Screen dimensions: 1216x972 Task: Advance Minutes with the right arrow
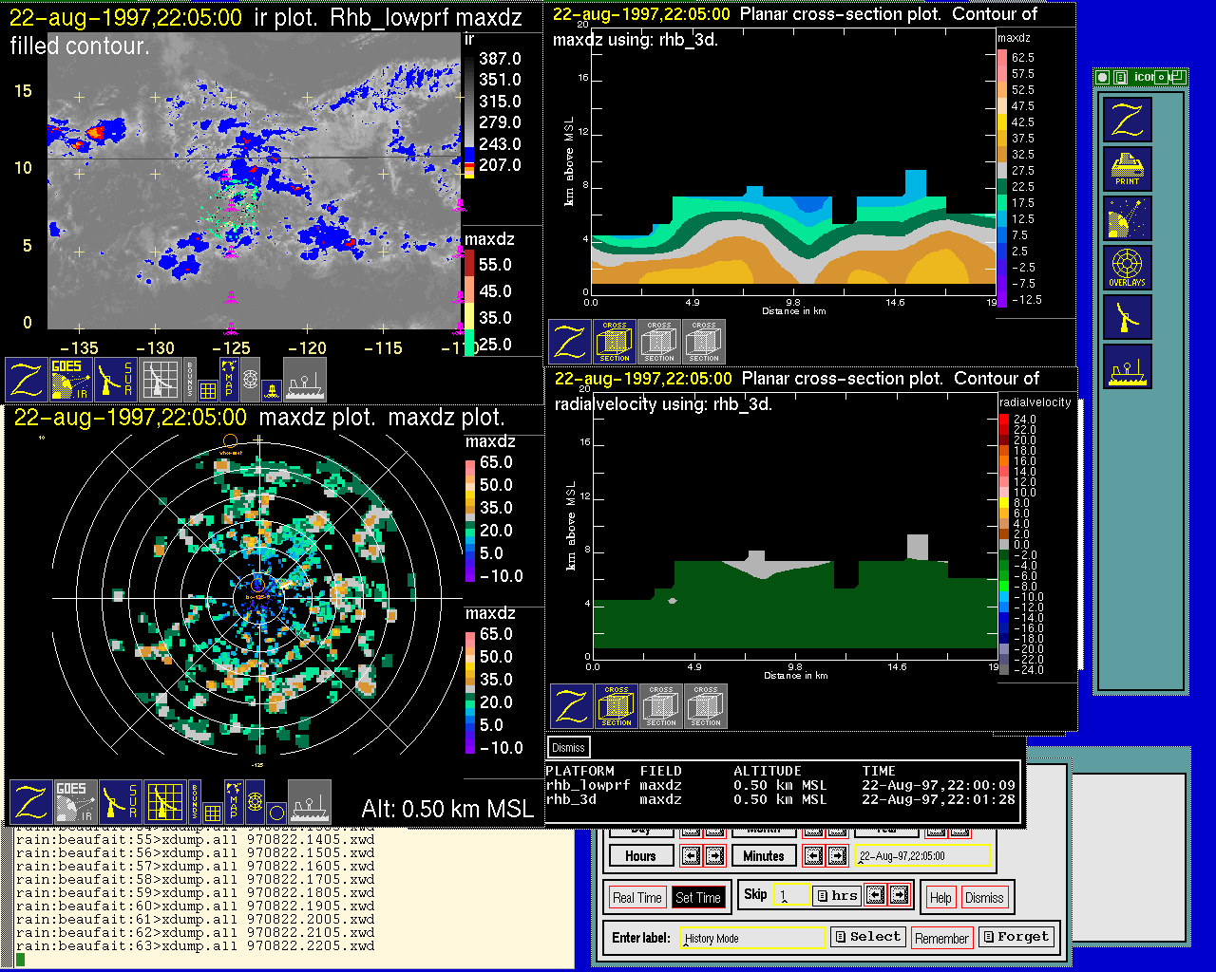(837, 855)
